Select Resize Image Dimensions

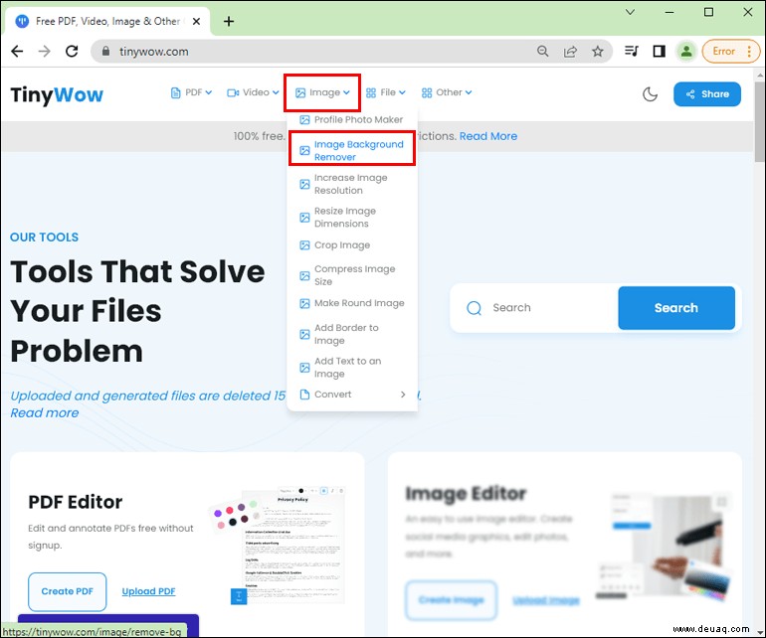click(x=352, y=218)
